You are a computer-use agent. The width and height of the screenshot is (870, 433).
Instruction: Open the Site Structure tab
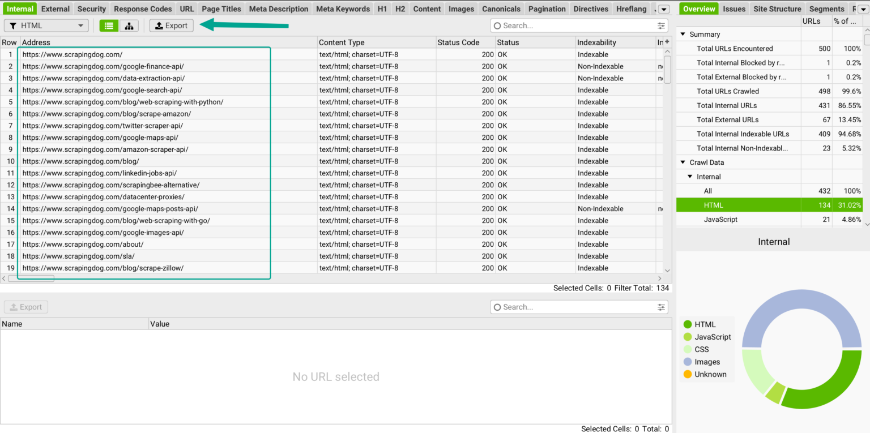click(x=777, y=8)
